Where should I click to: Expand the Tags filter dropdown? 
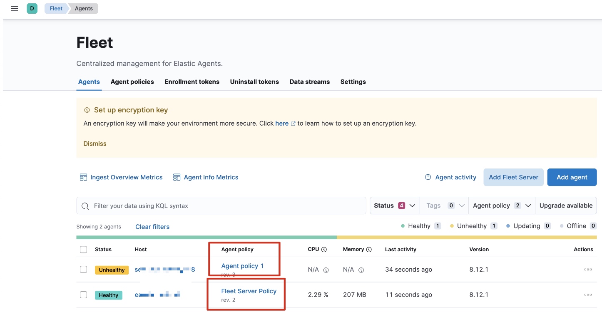(x=444, y=206)
